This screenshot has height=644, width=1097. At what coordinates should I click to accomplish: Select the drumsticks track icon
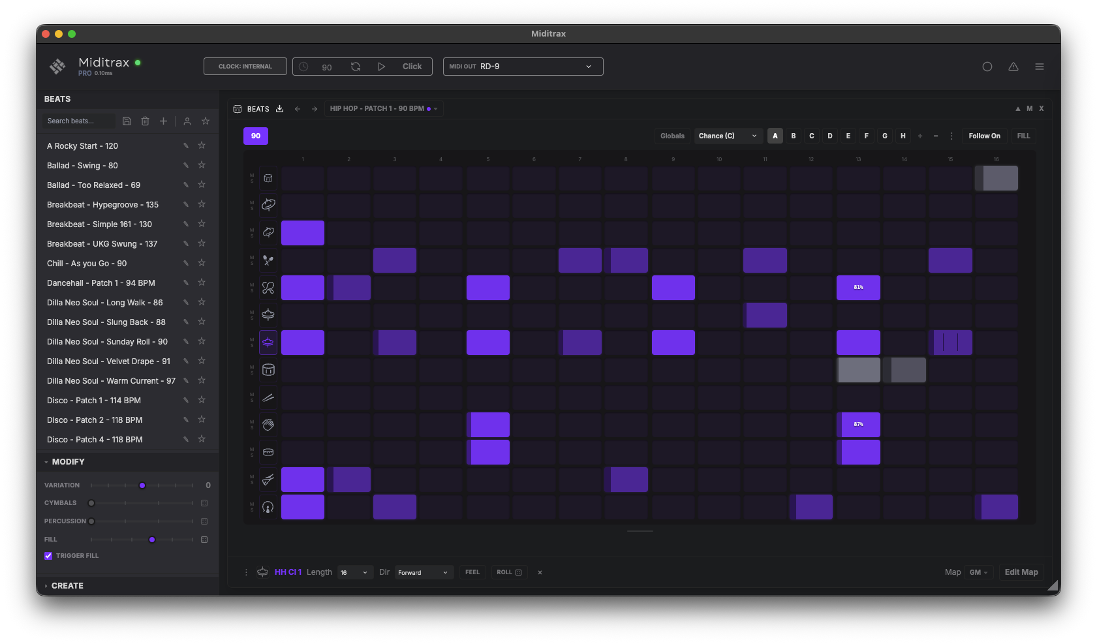pyautogui.click(x=268, y=397)
